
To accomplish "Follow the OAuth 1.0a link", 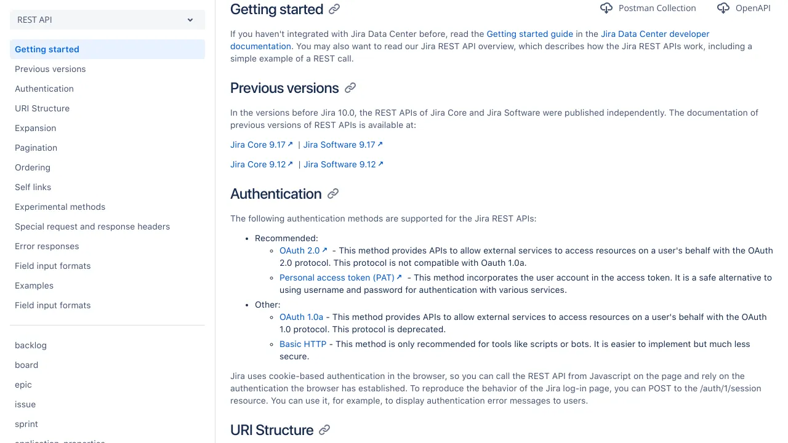I will coord(301,317).
